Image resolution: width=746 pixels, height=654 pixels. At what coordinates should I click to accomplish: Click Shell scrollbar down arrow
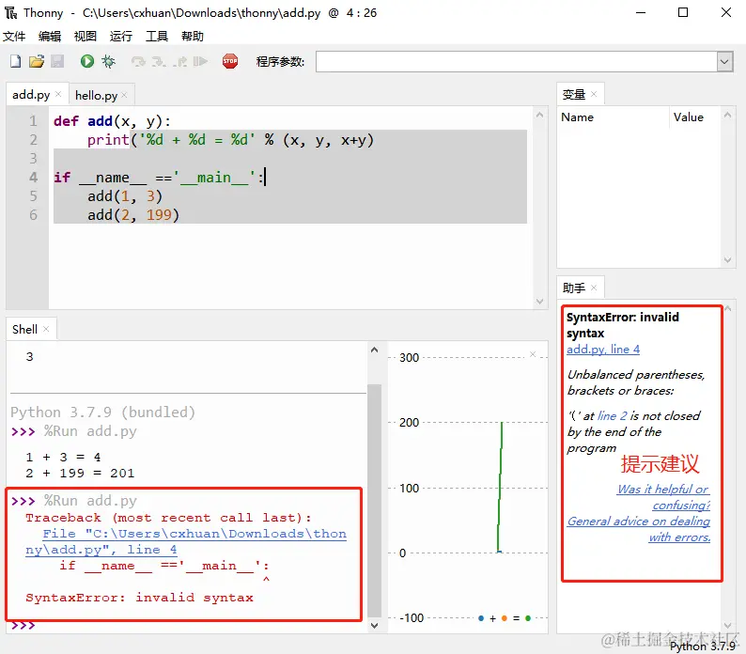click(375, 626)
